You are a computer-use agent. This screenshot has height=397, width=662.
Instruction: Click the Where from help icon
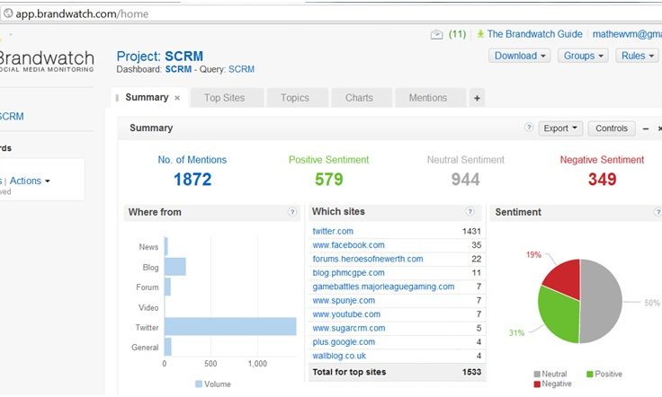pos(292,212)
